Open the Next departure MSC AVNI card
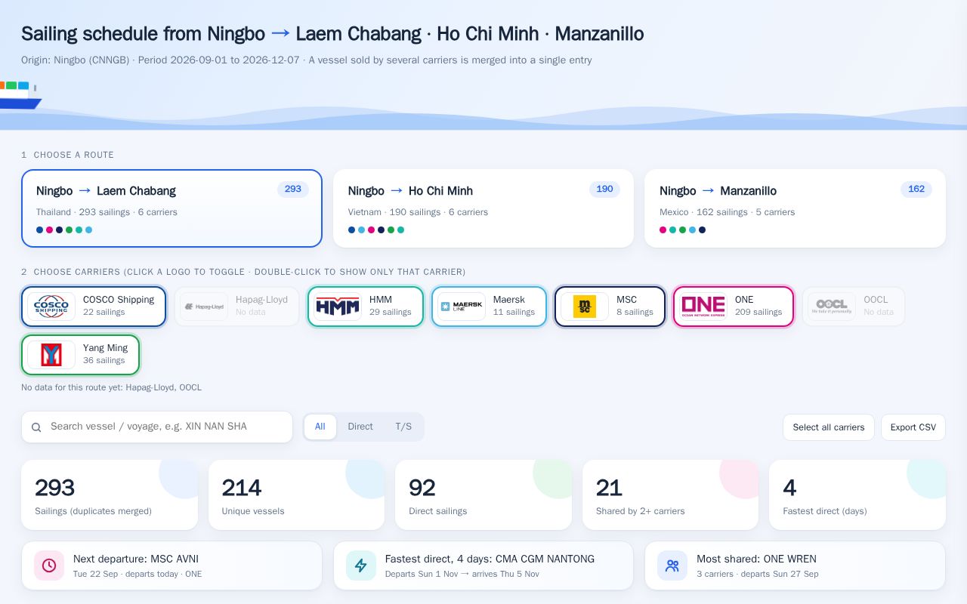Image resolution: width=967 pixels, height=604 pixels. click(171, 565)
